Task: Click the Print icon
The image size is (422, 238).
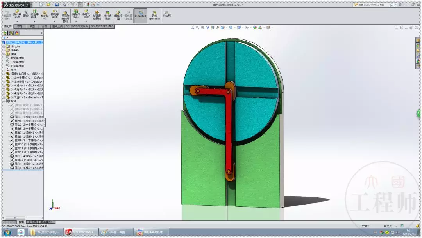Action: coord(64,5)
